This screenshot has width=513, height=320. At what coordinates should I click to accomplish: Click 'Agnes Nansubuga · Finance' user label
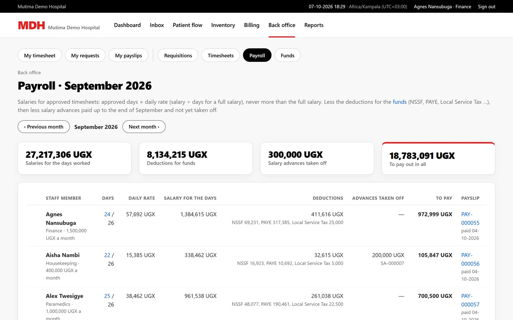442,6
